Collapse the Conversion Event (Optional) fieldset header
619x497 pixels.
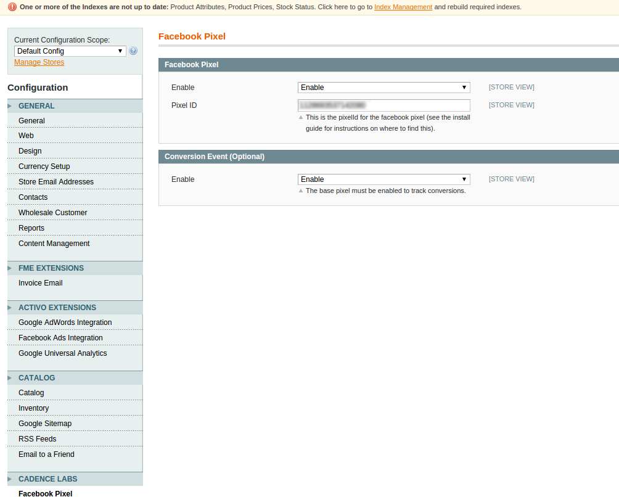pyautogui.click(x=388, y=157)
